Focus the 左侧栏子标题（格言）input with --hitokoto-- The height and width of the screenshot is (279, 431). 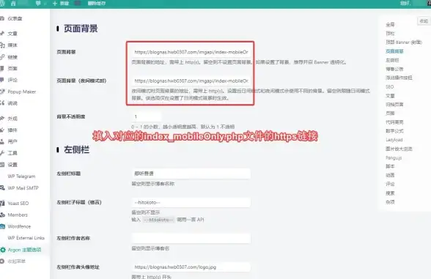pyautogui.click(x=191, y=202)
